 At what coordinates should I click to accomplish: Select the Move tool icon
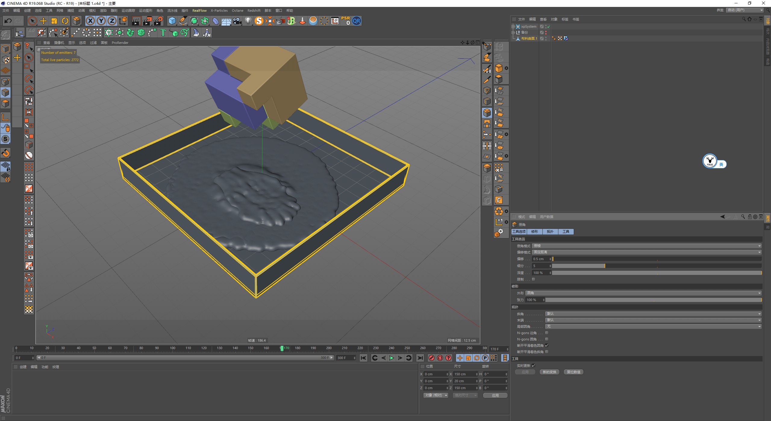[x=43, y=21]
